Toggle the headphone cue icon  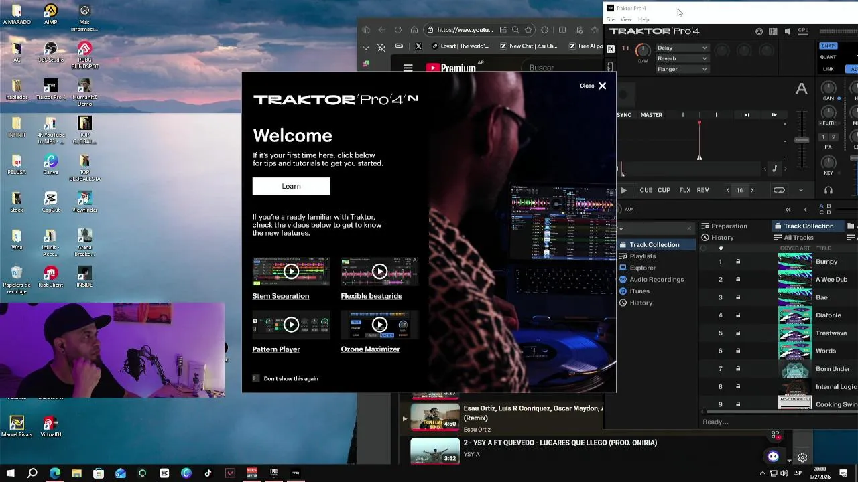click(829, 190)
